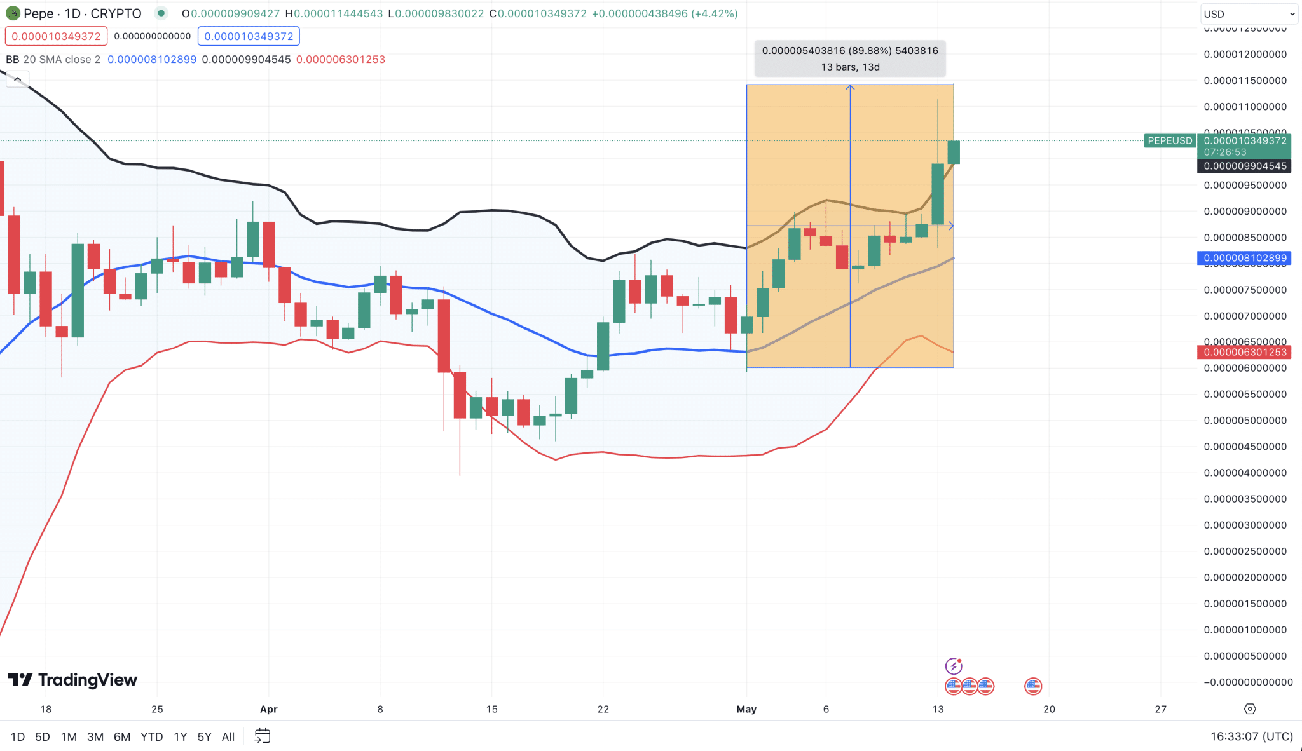Viewport: 1302px width, 751px height.
Task: Select the All date range
Action: coord(228,737)
